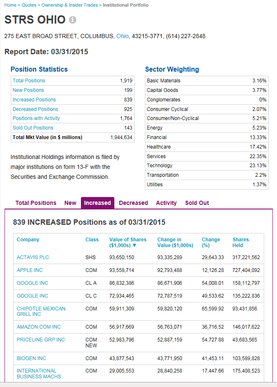This screenshot has height=387, width=277.
Task: Click the Ohio link in the address
Action: click(123, 36)
